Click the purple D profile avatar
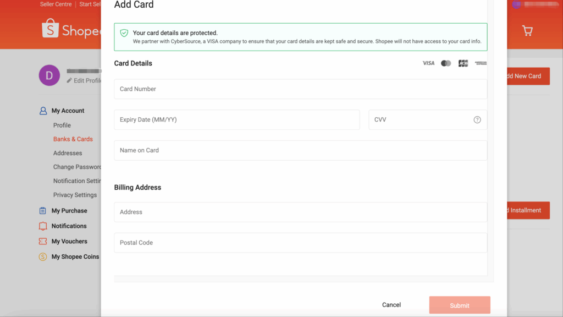 (49, 75)
